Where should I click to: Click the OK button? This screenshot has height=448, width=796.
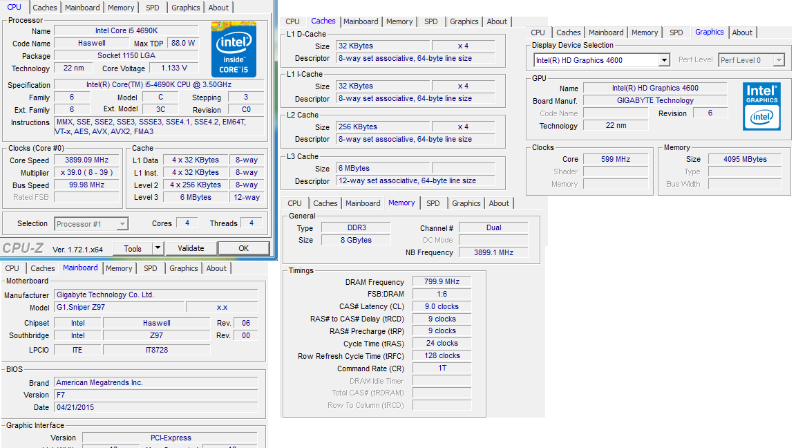(244, 248)
